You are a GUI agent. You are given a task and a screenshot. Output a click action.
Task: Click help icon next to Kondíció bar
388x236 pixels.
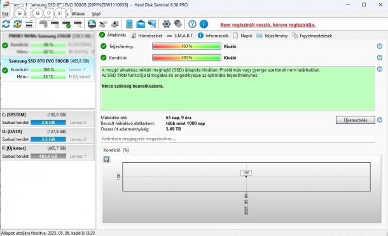coord(380,58)
